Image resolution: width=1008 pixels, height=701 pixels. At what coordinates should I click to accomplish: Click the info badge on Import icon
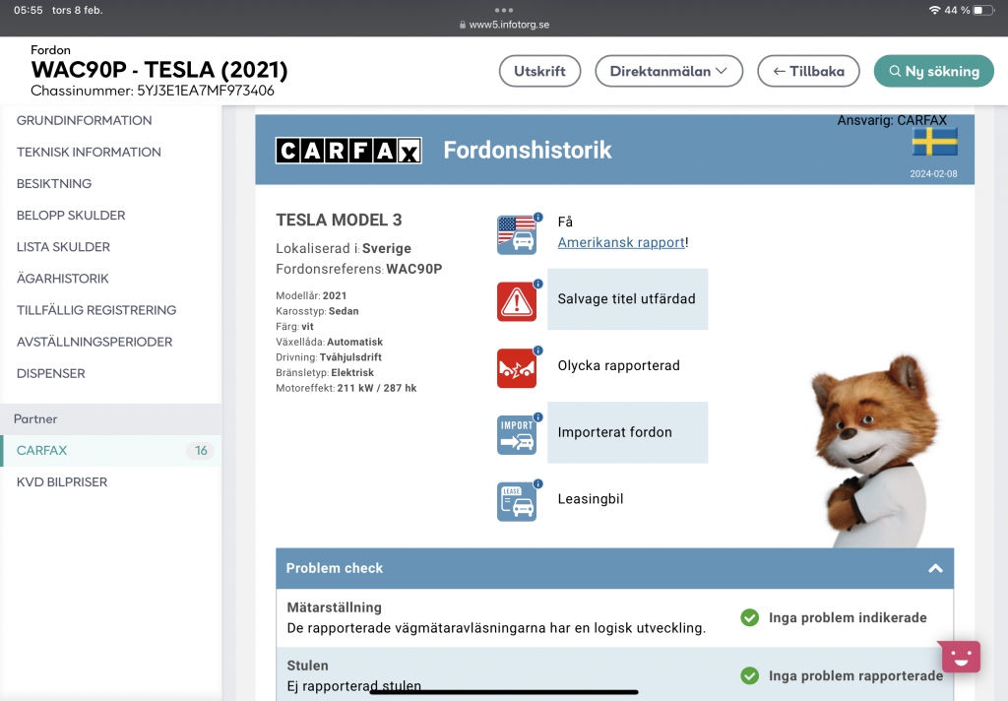[538, 417]
